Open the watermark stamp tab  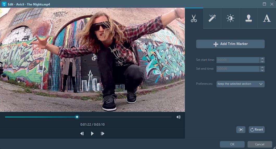(249, 18)
